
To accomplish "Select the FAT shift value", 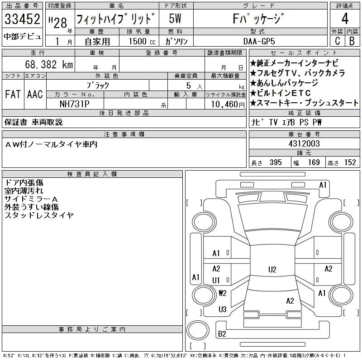I will coord(13,94).
